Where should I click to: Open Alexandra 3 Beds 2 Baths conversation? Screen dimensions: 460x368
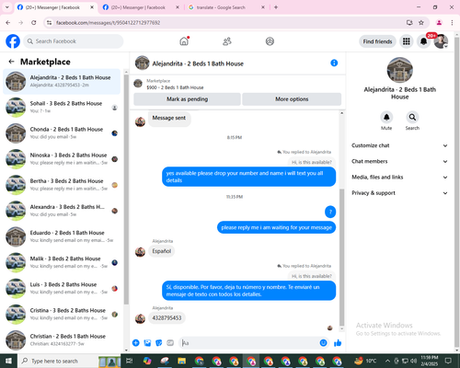[62, 211]
